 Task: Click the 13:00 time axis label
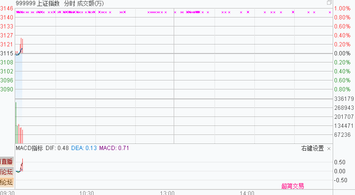[167, 193]
